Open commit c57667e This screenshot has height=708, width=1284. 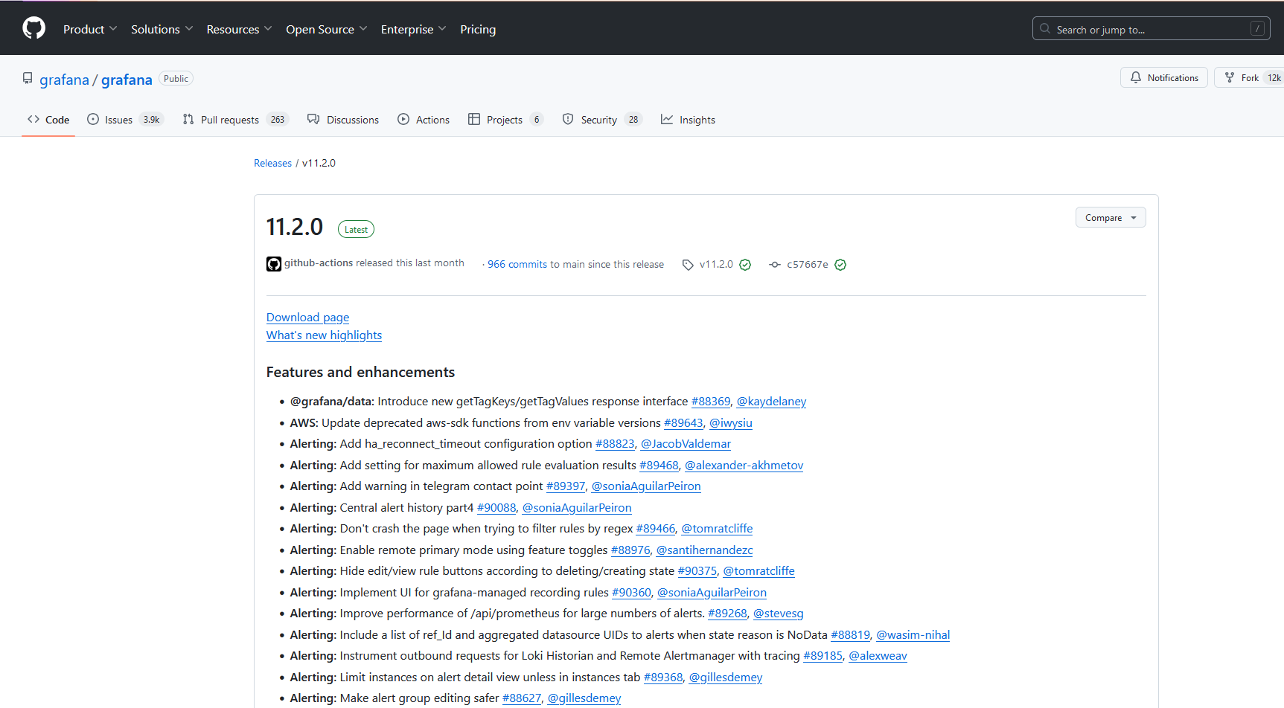click(x=808, y=264)
